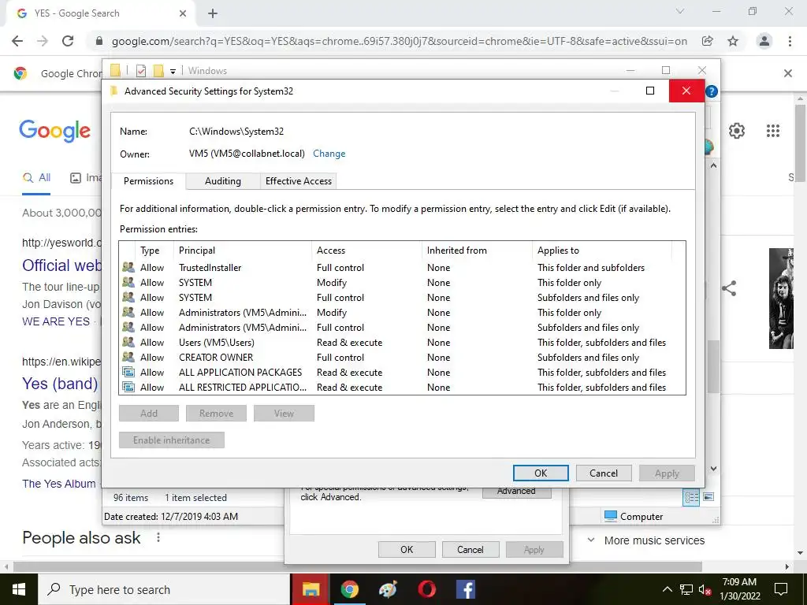Open Chrome profile avatar menu
This screenshot has width=807, height=605.
pos(764,41)
